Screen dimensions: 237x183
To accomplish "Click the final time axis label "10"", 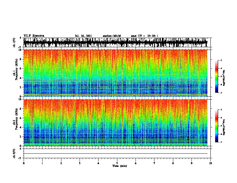I will [x=210, y=163].
